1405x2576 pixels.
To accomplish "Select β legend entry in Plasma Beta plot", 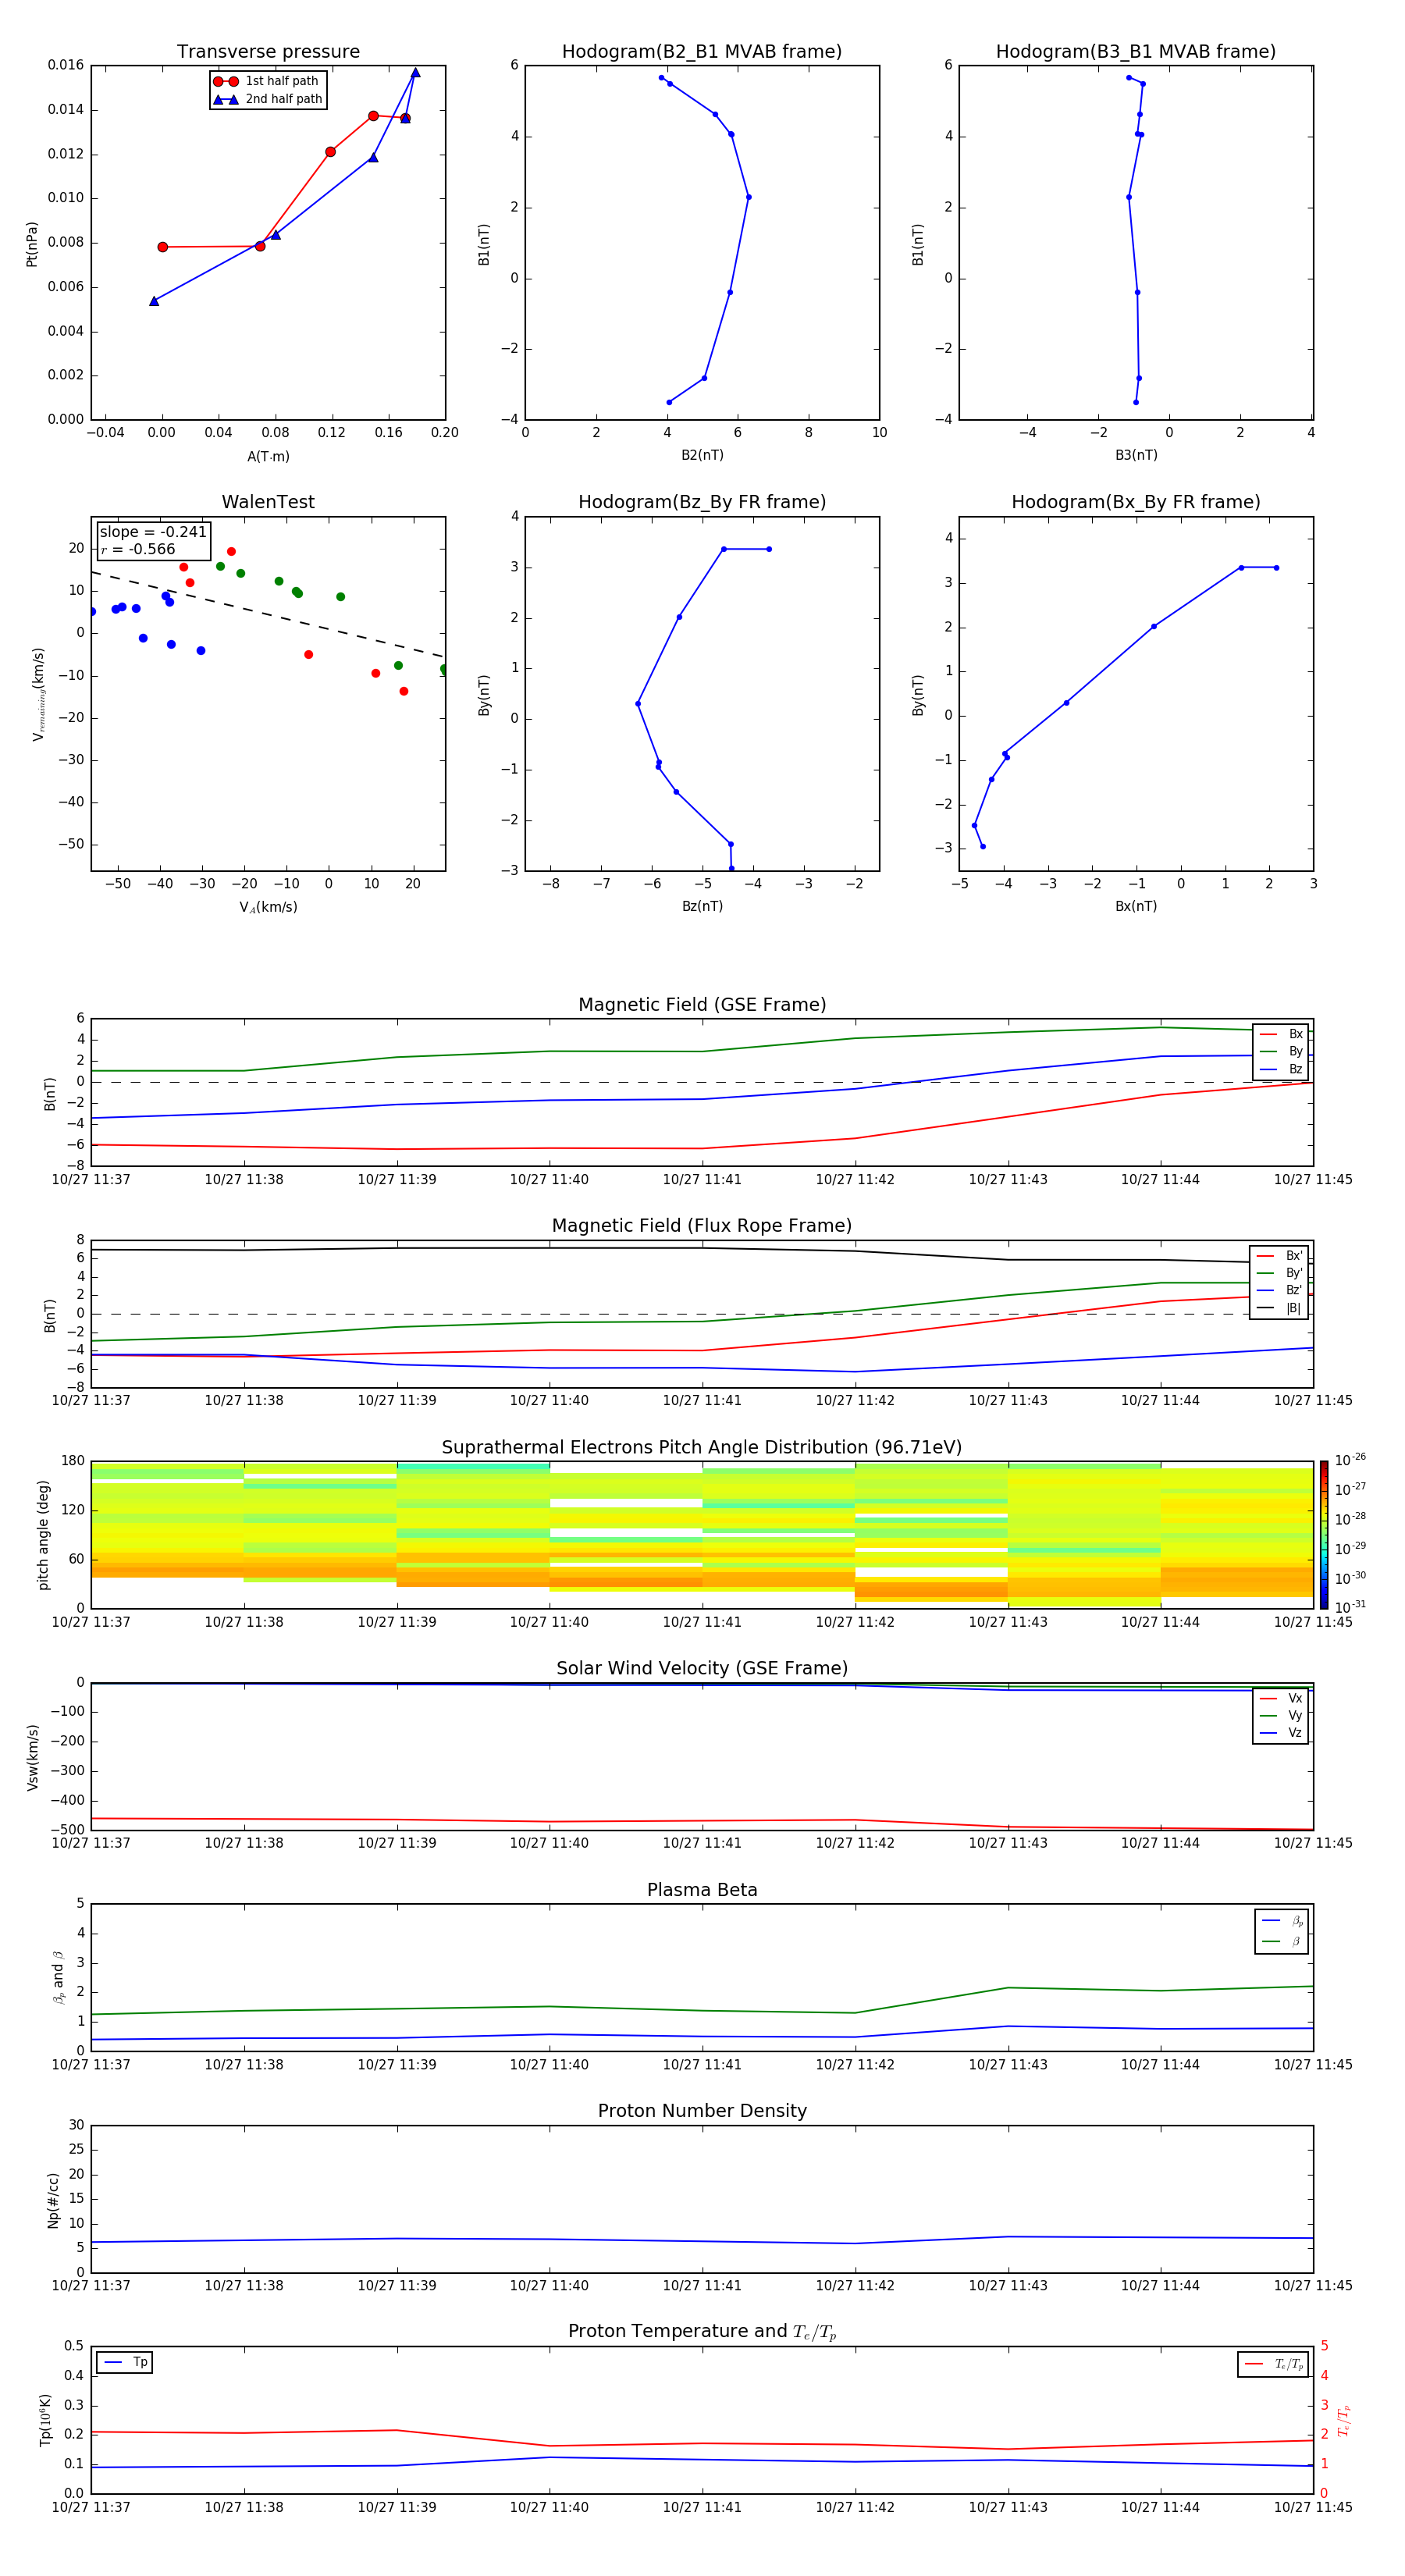I will (x=1282, y=1941).
